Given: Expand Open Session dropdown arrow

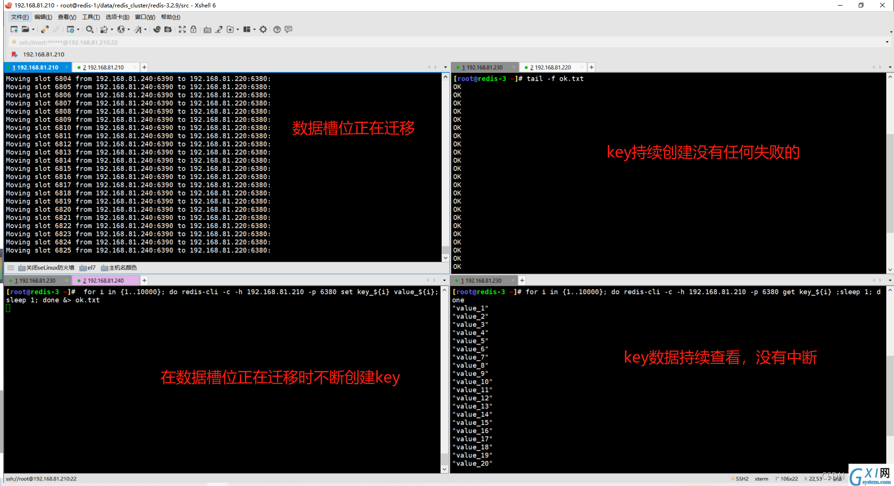Looking at the screenshot, I should click(33, 29).
